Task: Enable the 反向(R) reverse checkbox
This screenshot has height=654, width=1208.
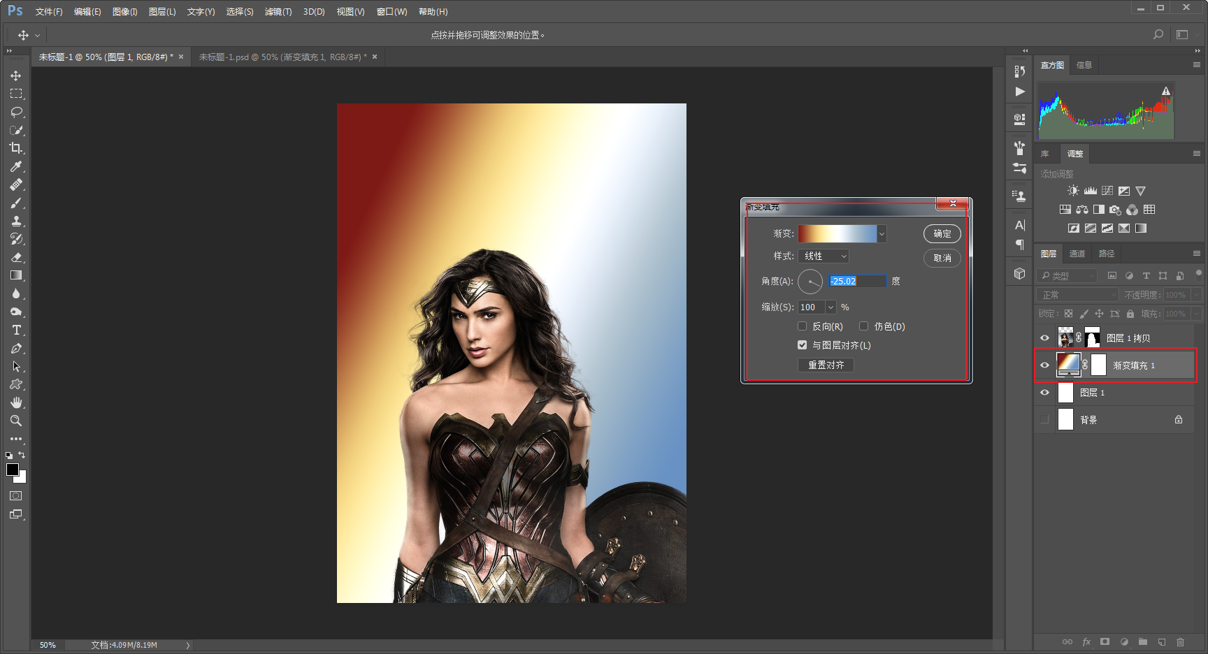Action: point(803,326)
